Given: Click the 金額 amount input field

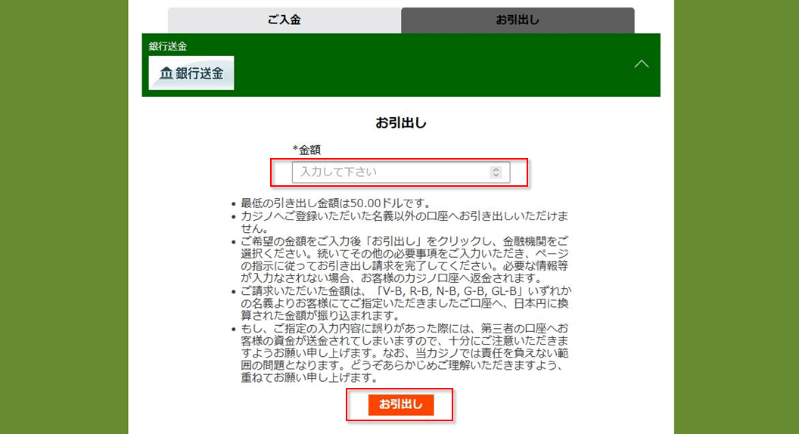Looking at the screenshot, I should coord(400,172).
